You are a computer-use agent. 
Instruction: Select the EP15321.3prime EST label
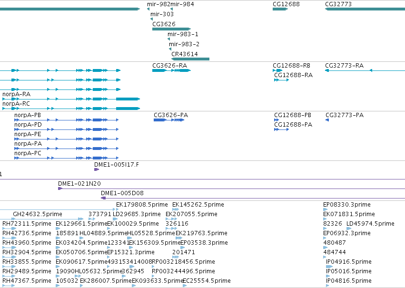[x=131, y=253]
